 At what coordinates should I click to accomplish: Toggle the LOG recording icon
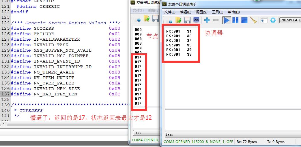(x=196, y=20)
